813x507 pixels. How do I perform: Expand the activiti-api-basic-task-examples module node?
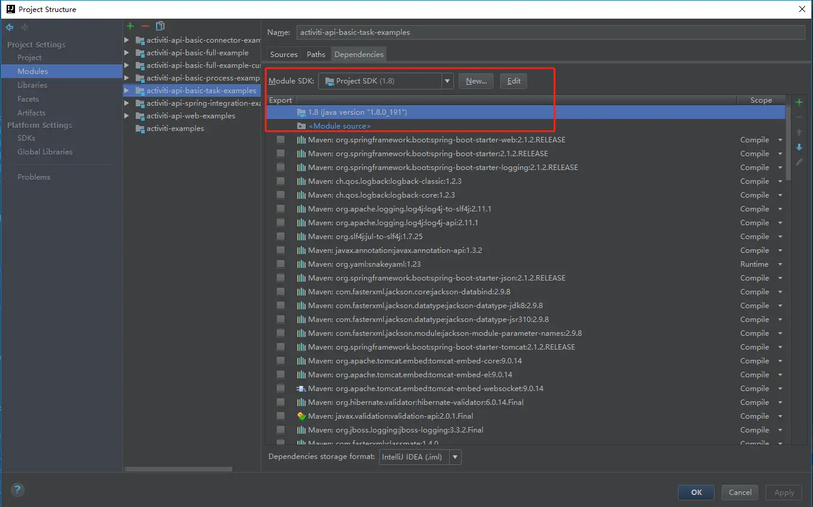coord(127,91)
